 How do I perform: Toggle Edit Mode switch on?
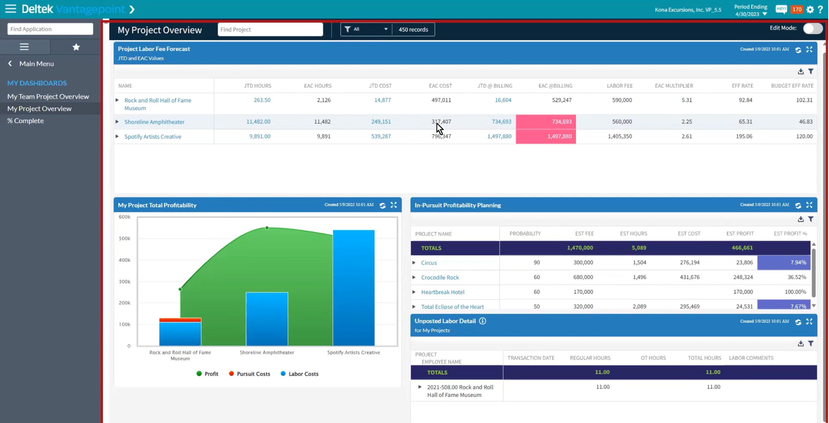[x=812, y=28]
